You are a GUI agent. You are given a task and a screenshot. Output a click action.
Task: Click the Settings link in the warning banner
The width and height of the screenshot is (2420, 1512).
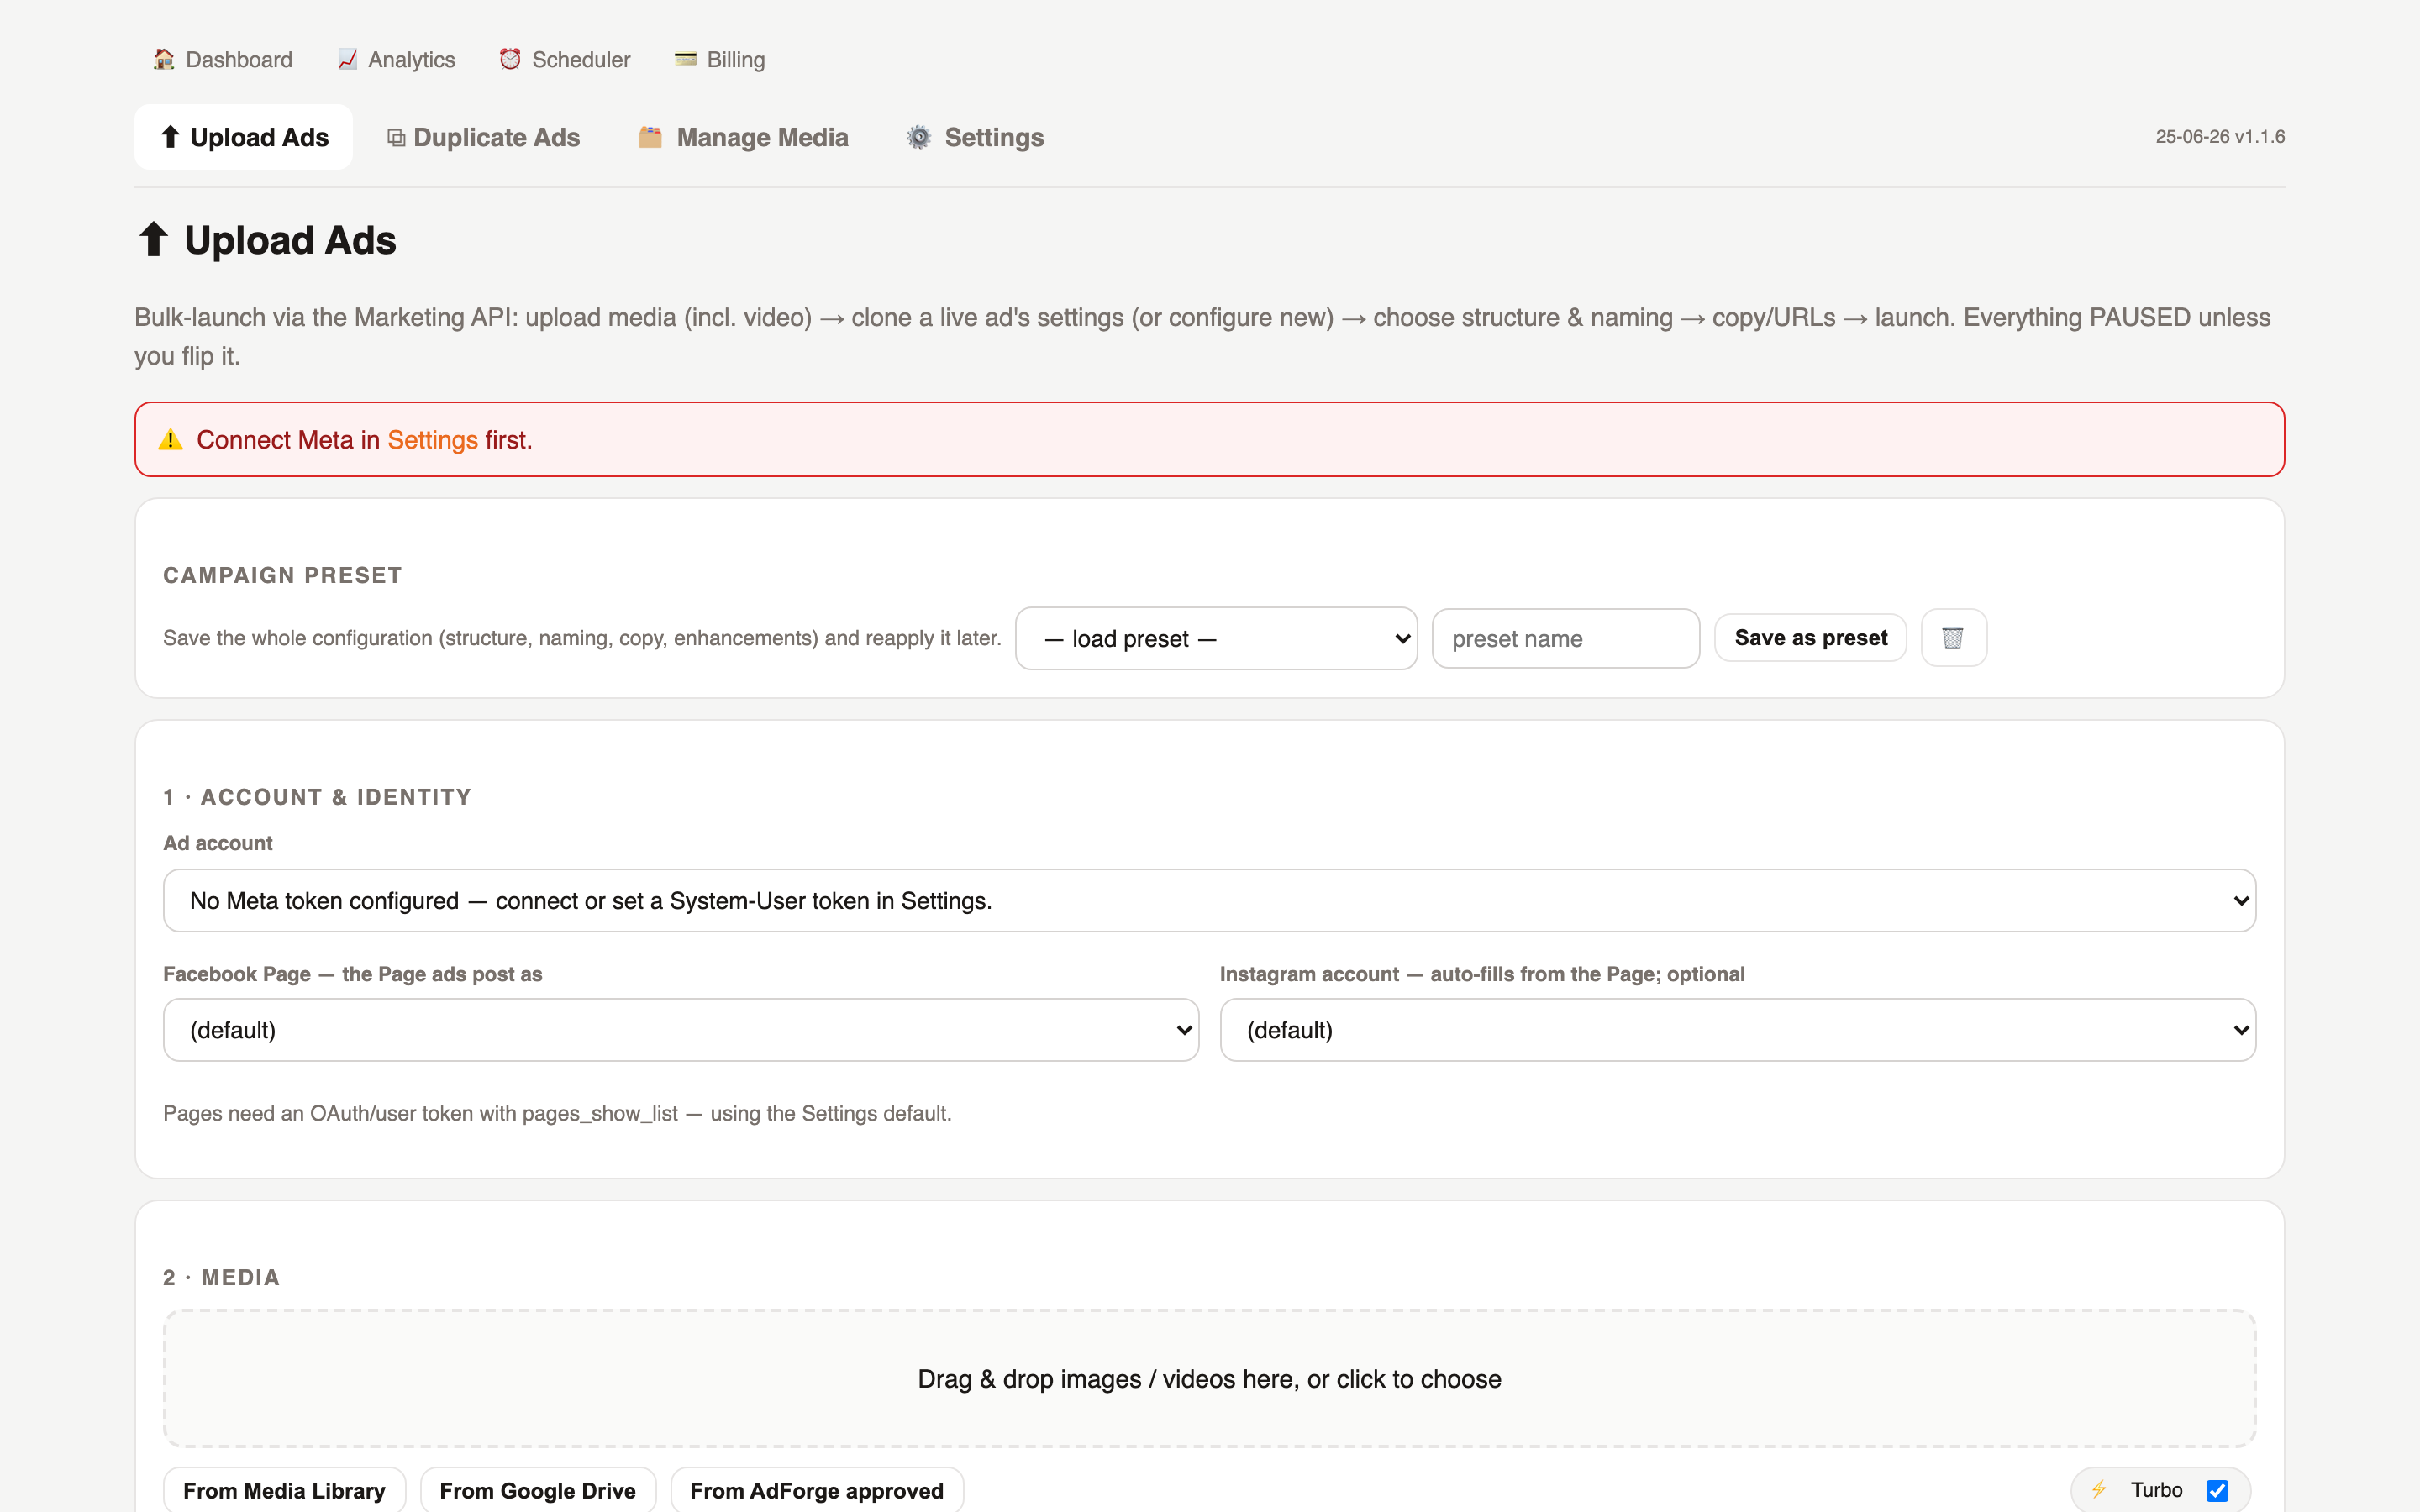(x=433, y=440)
